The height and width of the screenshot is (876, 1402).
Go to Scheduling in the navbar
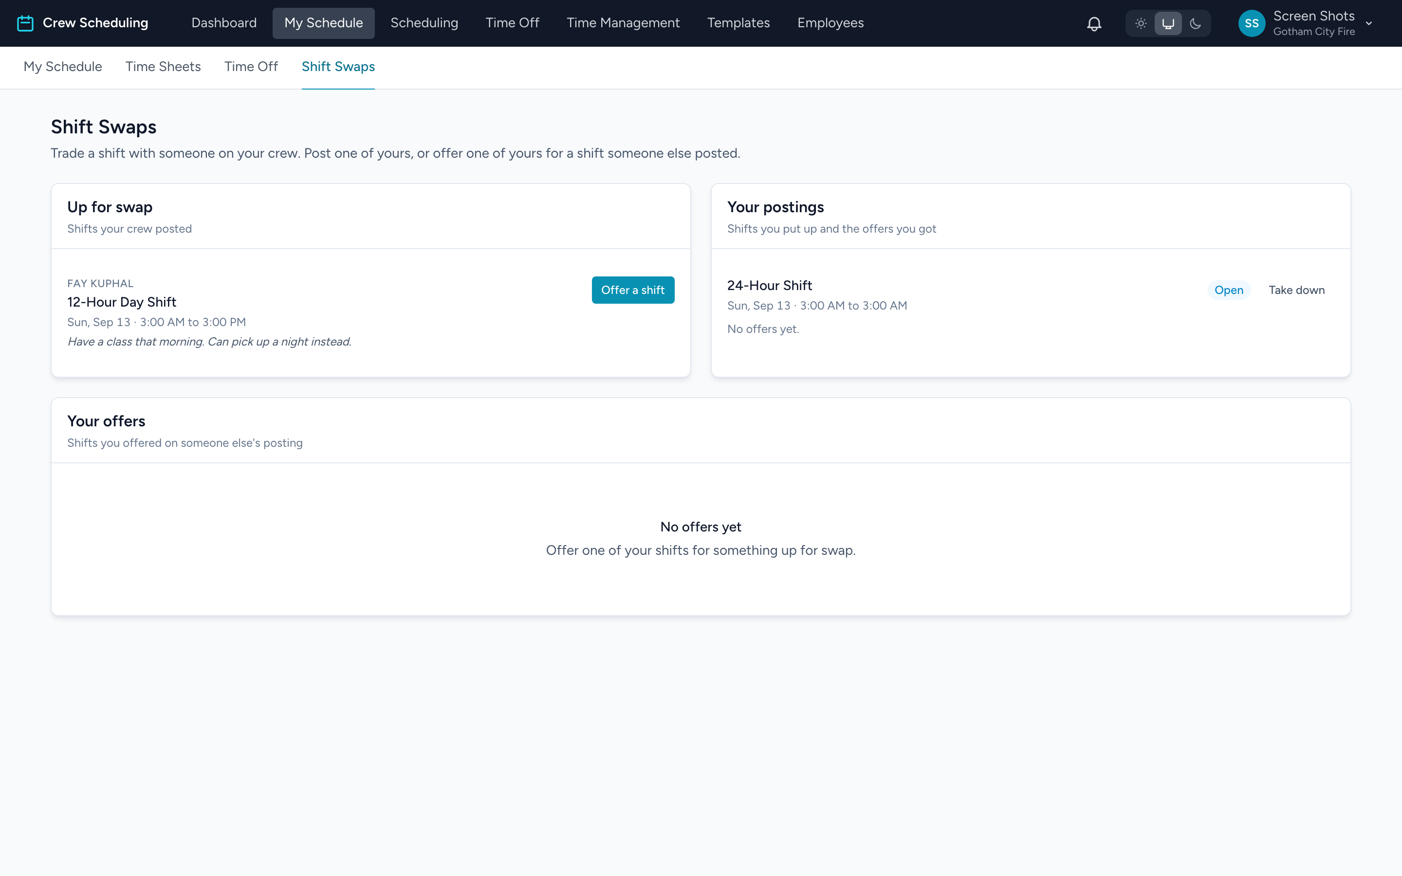pyautogui.click(x=424, y=23)
